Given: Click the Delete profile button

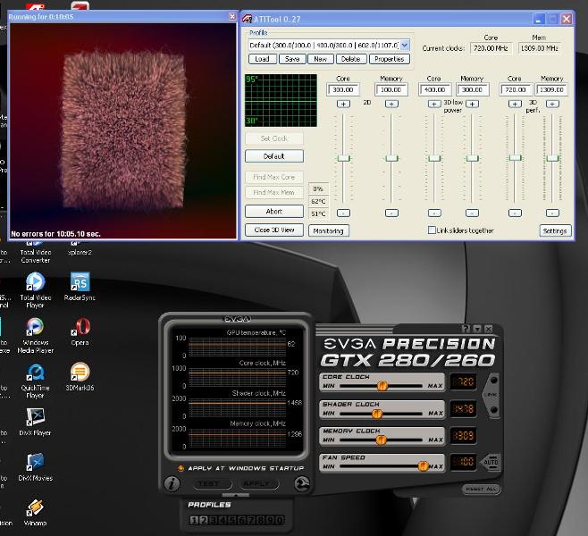Looking at the screenshot, I should (351, 59).
